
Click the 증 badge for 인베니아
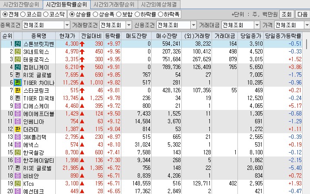pos(18,122)
